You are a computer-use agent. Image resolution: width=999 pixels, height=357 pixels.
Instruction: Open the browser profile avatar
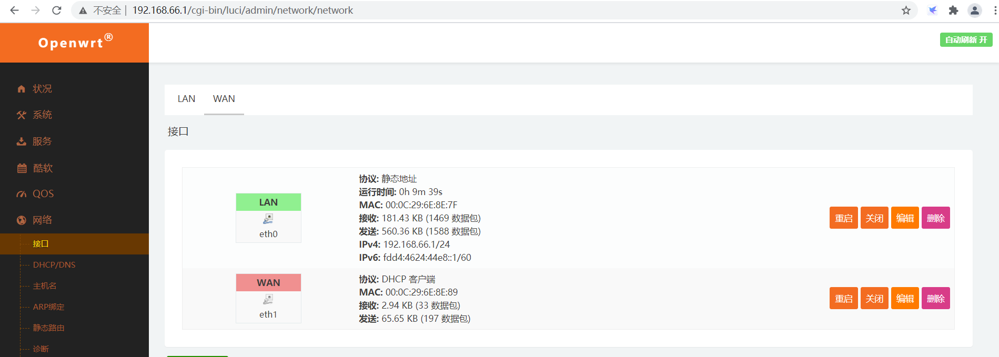(x=975, y=10)
